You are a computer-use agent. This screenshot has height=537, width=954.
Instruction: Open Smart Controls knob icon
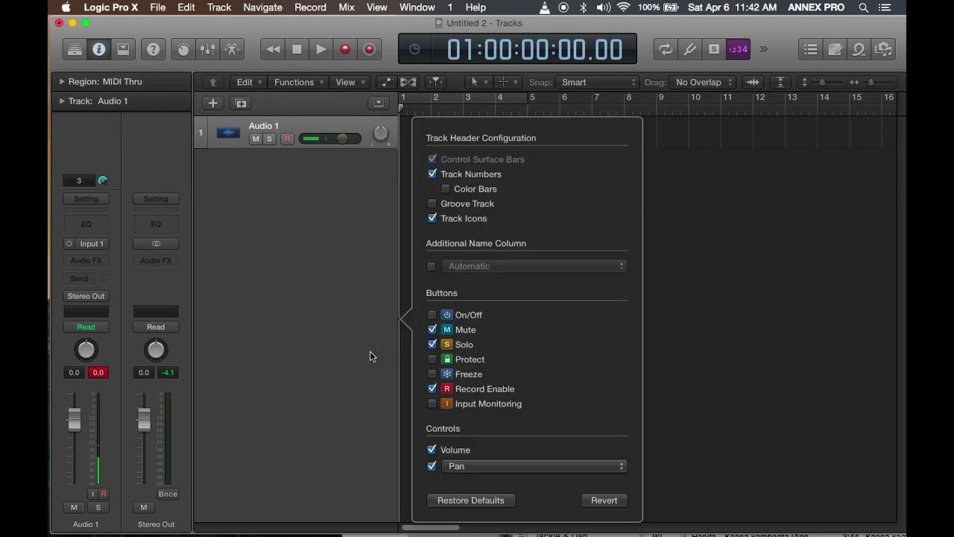click(x=183, y=50)
